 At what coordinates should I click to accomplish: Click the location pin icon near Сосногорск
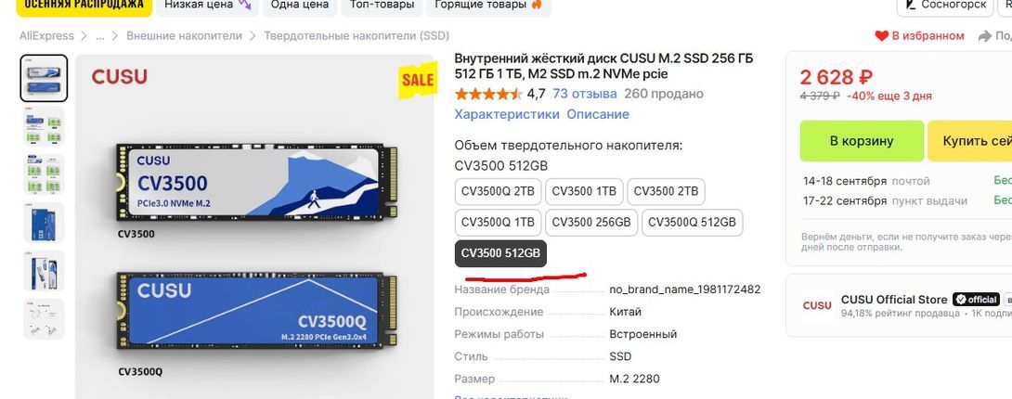(911, 5)
